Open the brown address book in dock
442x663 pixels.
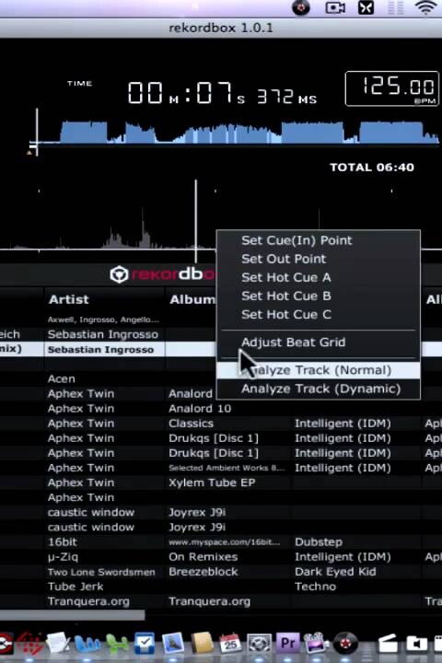pyautogui.click(x=202, y=643)
